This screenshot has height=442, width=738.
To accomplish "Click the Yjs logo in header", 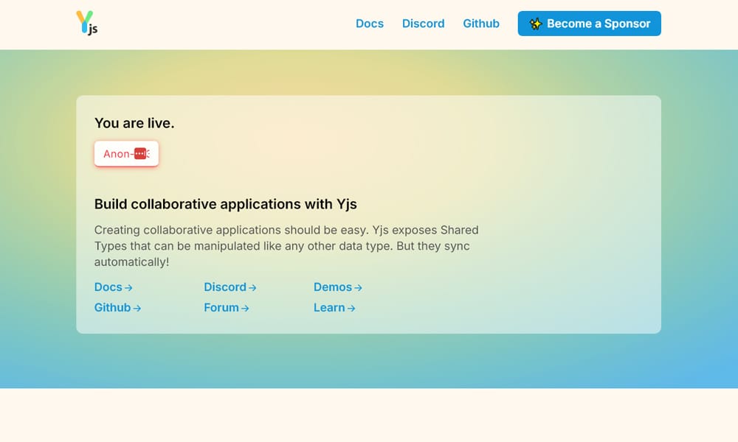I will pos(87,23).
